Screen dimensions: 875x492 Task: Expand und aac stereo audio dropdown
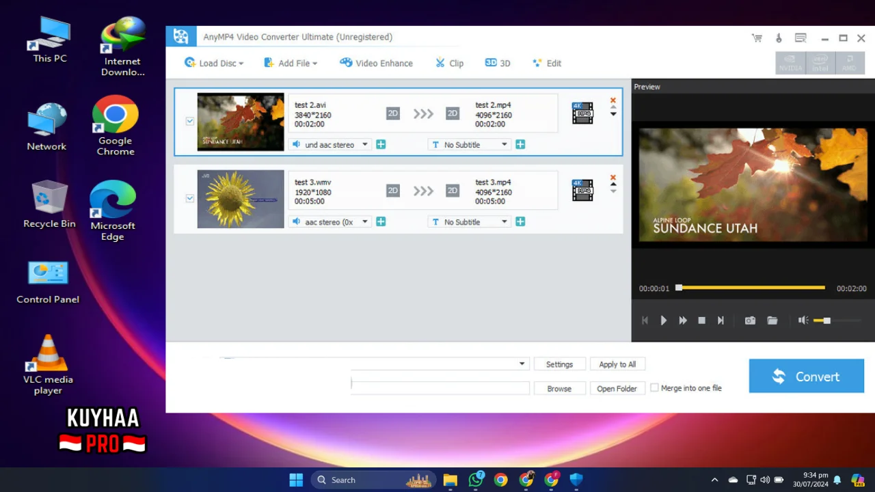pyautogui.click(x=365, y=145)
